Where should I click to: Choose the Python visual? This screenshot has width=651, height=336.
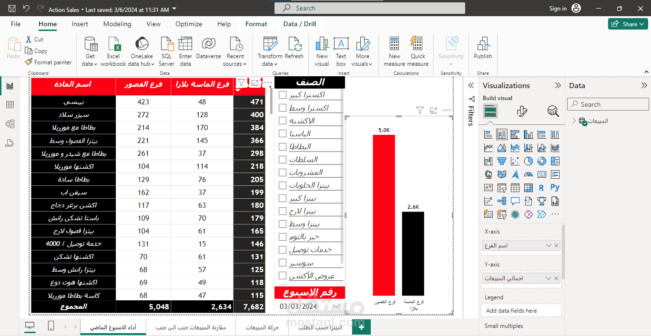point(555,188)
